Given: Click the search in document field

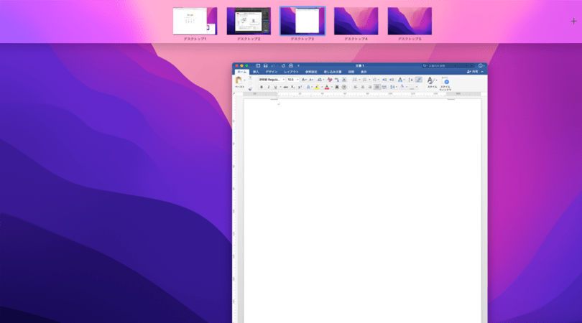Looking at the screenshot, I should pyautogui.click(x=448, y=65).
